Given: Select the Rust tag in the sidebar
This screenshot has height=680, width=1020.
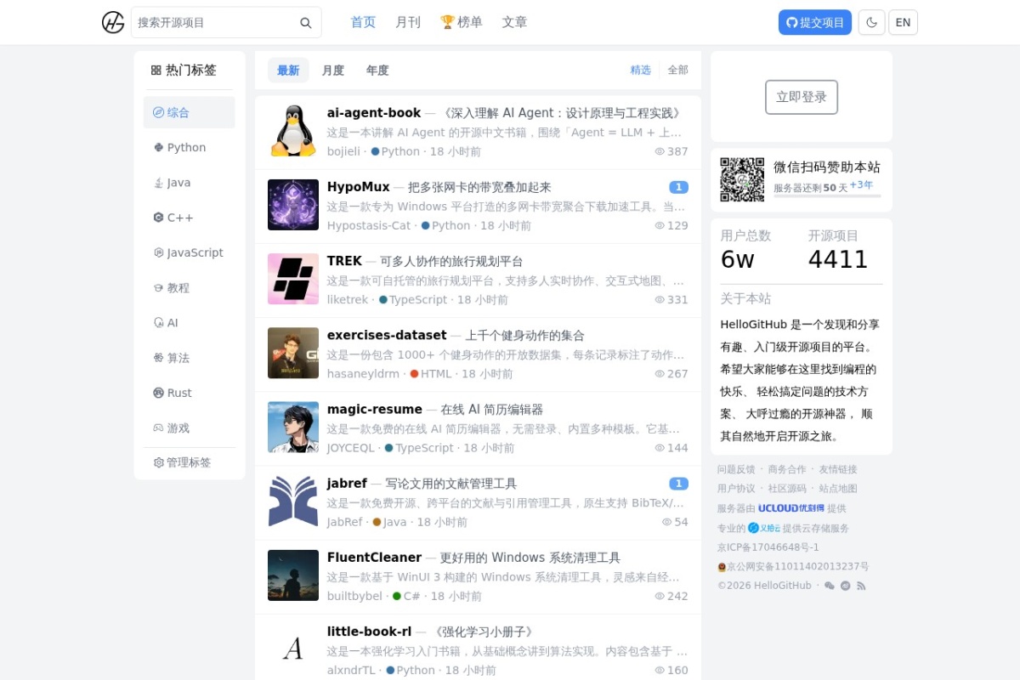Looking at the screenshot, I should pos(189,393).
